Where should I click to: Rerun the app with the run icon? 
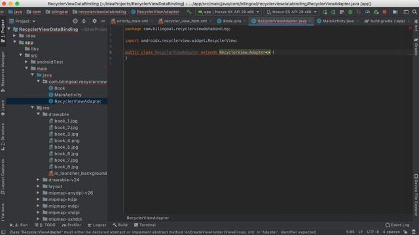(x=325, y=12)
